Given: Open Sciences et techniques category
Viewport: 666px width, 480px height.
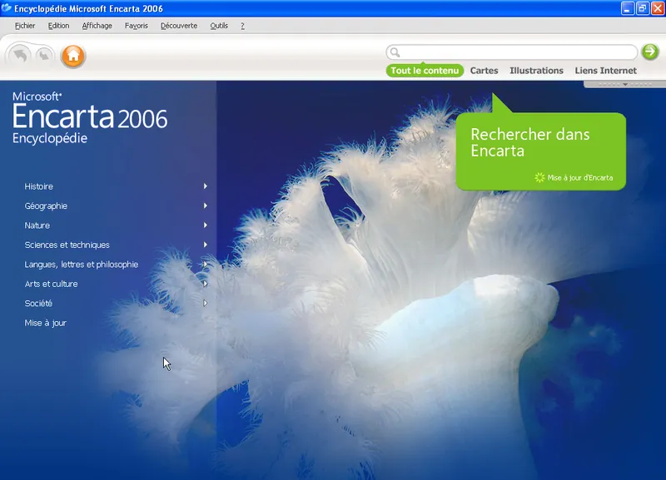Looking at the screenshot, I should [x=67, y=245].
